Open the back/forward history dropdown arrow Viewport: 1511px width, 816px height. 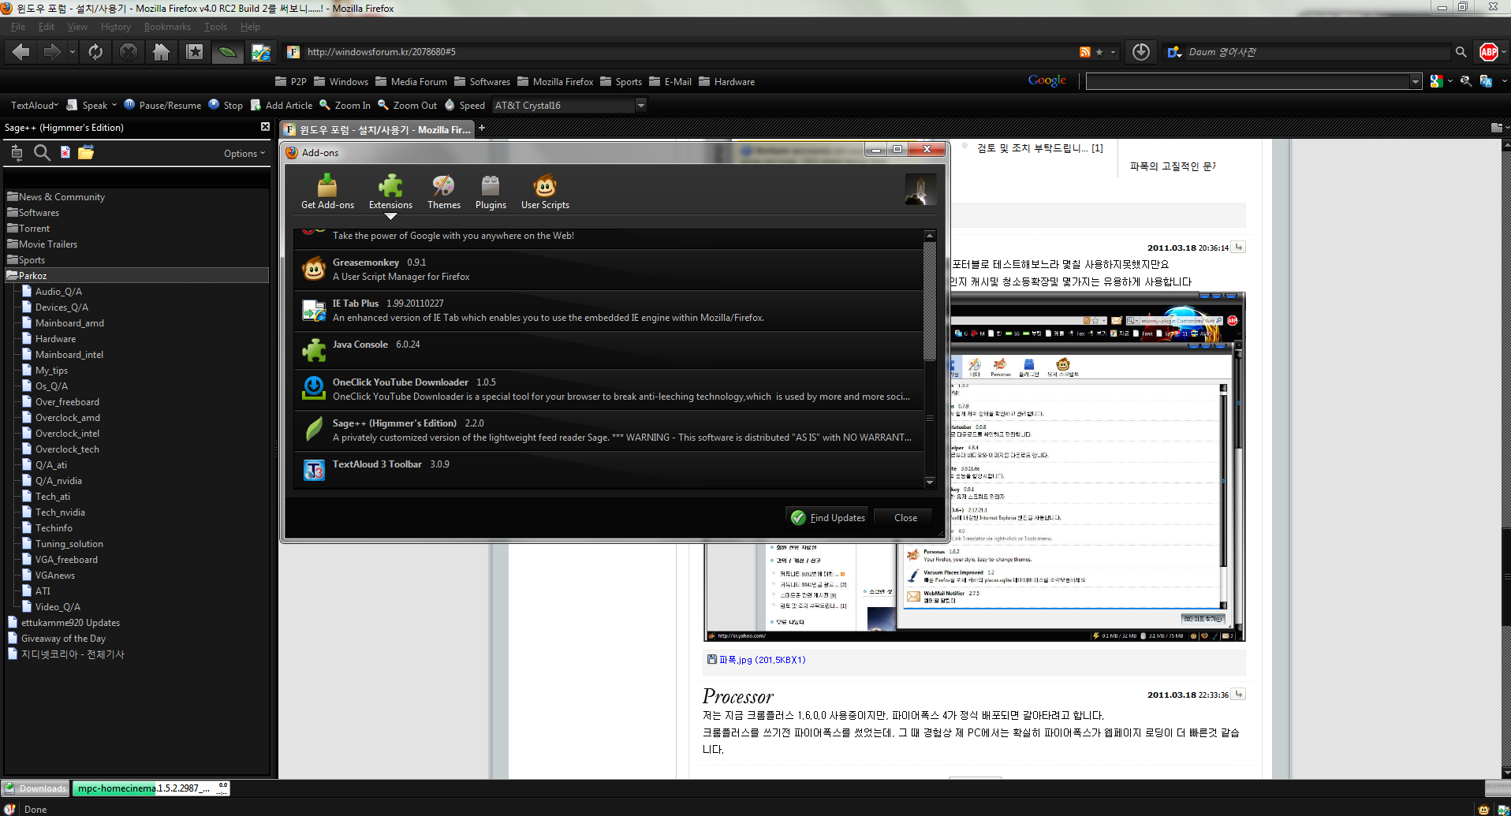[x=73, y=52]
